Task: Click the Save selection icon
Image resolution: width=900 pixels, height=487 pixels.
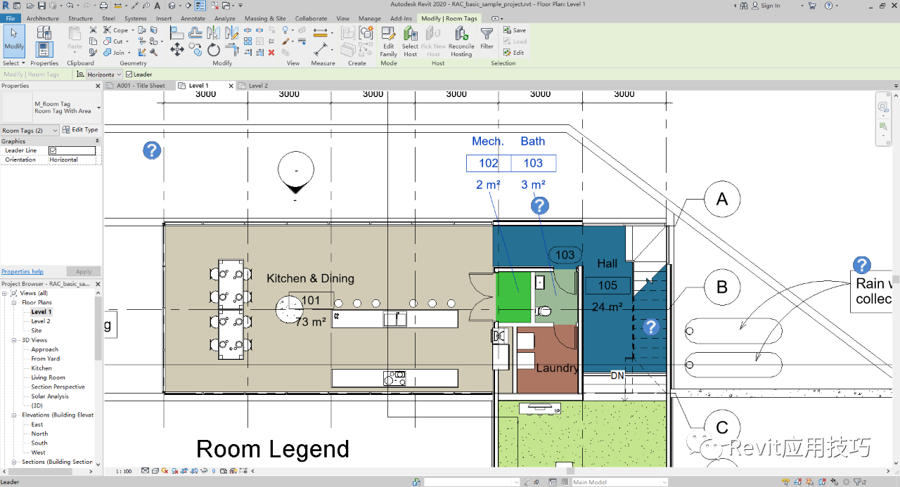Action: point(514,30)
